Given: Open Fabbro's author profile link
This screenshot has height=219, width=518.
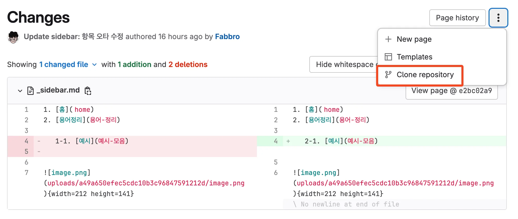Looking at the screenshot, I should coord(227,37).
